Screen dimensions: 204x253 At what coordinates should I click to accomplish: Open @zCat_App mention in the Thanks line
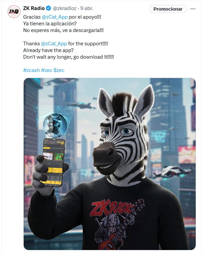pos(54,44)
